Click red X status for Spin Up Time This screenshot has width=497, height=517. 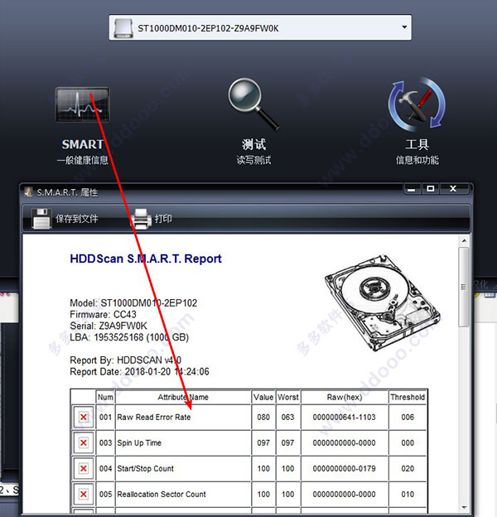[84, 442]
